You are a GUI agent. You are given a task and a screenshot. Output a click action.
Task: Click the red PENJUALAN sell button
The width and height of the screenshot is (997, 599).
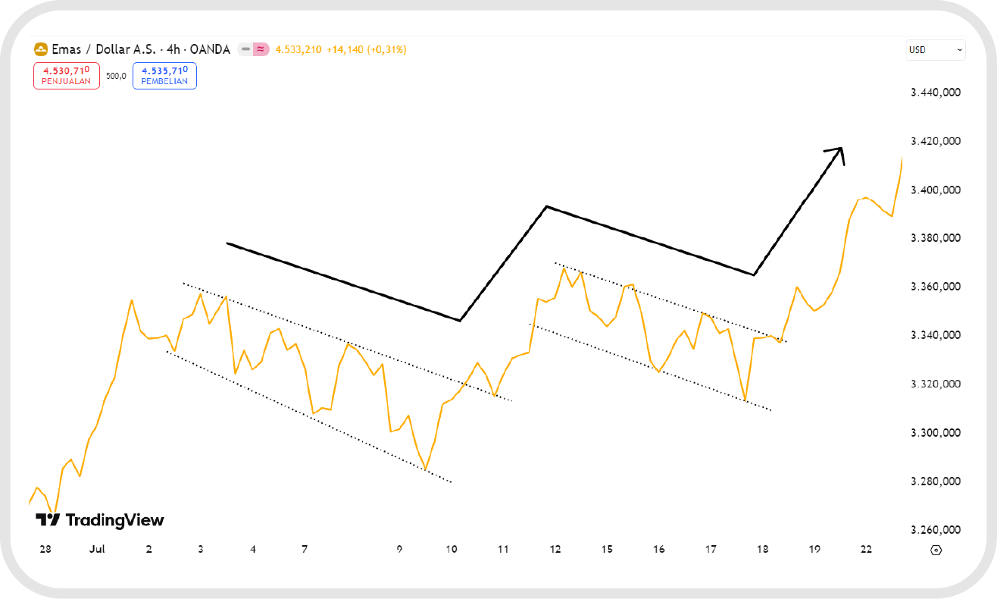coord(67,76)
